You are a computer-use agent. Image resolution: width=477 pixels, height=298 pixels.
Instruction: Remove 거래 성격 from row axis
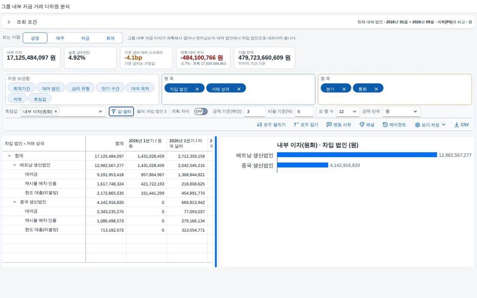coord(239,89)
